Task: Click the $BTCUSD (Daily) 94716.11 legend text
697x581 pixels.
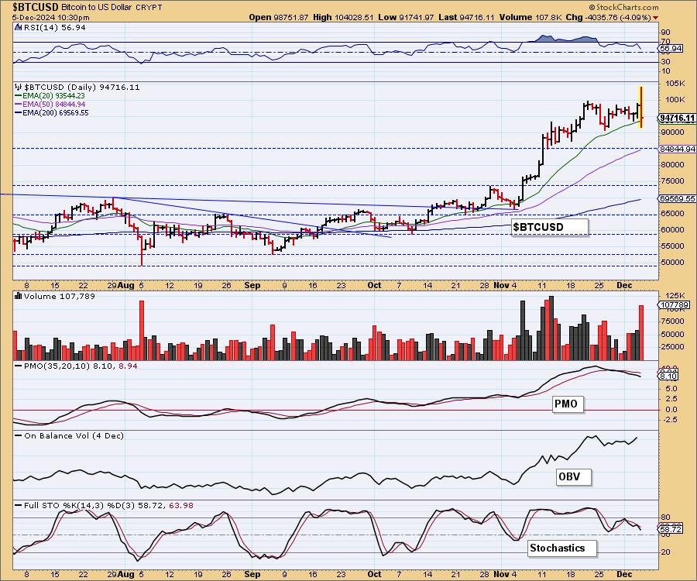Action: pyautogui.click(x=82, y=87)
